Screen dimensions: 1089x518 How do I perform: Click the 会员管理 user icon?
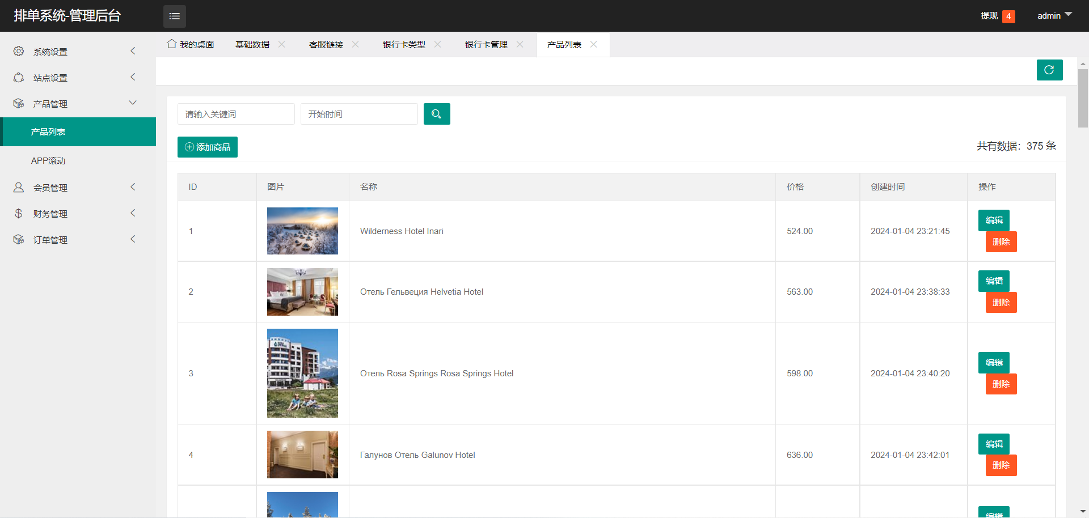pos(19,187)
